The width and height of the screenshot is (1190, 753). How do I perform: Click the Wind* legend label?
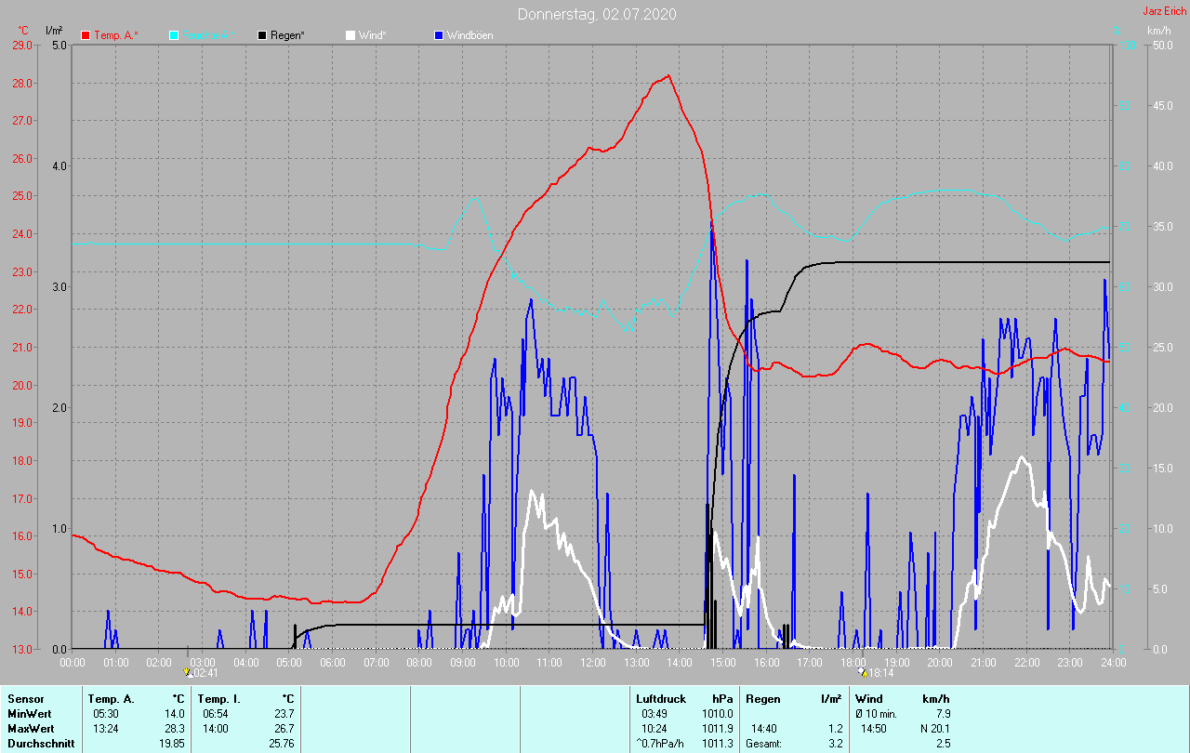[373, 35]
